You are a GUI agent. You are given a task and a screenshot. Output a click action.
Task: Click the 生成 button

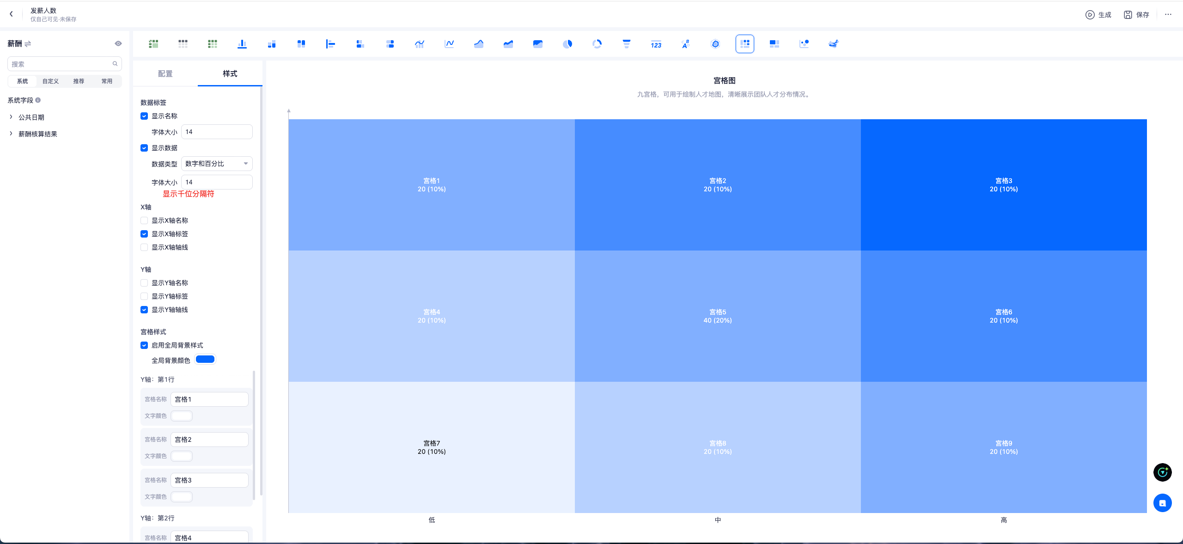point(1098,15)
